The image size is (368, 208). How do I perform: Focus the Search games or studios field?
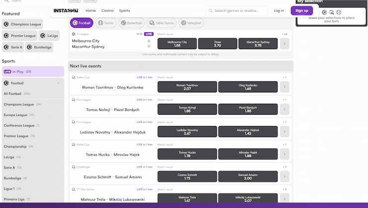237,10
